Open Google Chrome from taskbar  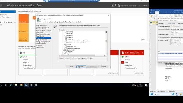click(21, 85)
